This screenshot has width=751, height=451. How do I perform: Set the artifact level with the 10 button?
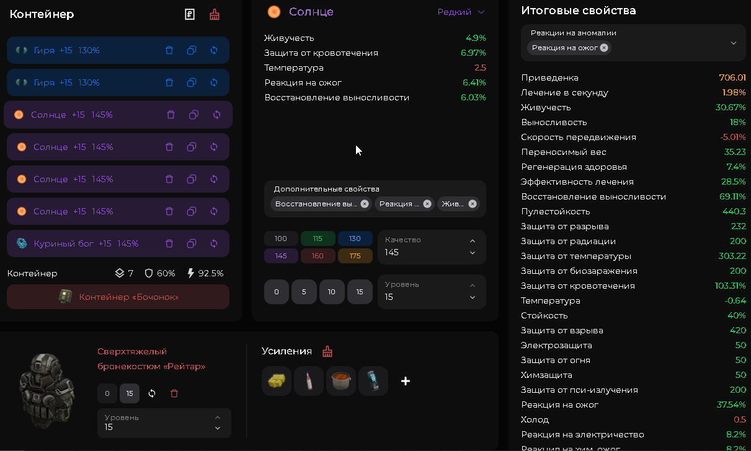332,292
